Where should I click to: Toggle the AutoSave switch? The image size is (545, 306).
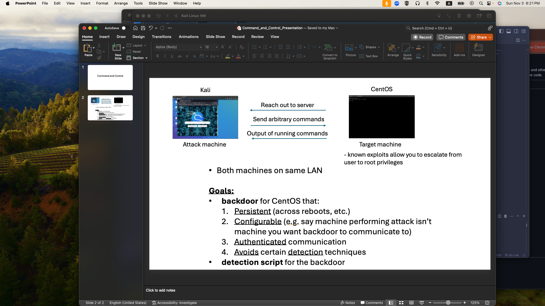click(125, 28)
